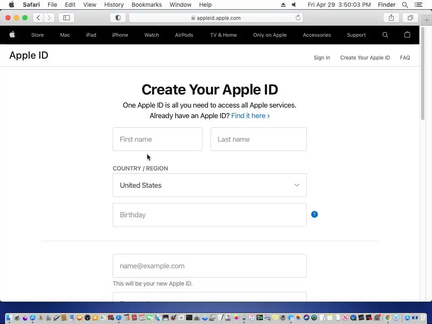This screenshot has width=432, height=324.
Task: Add a new Safari tab with plus
Action: (427, 20)
